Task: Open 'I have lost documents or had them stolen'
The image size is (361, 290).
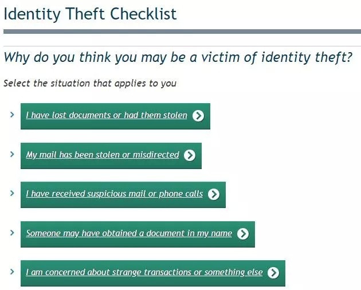Action: 107,115
